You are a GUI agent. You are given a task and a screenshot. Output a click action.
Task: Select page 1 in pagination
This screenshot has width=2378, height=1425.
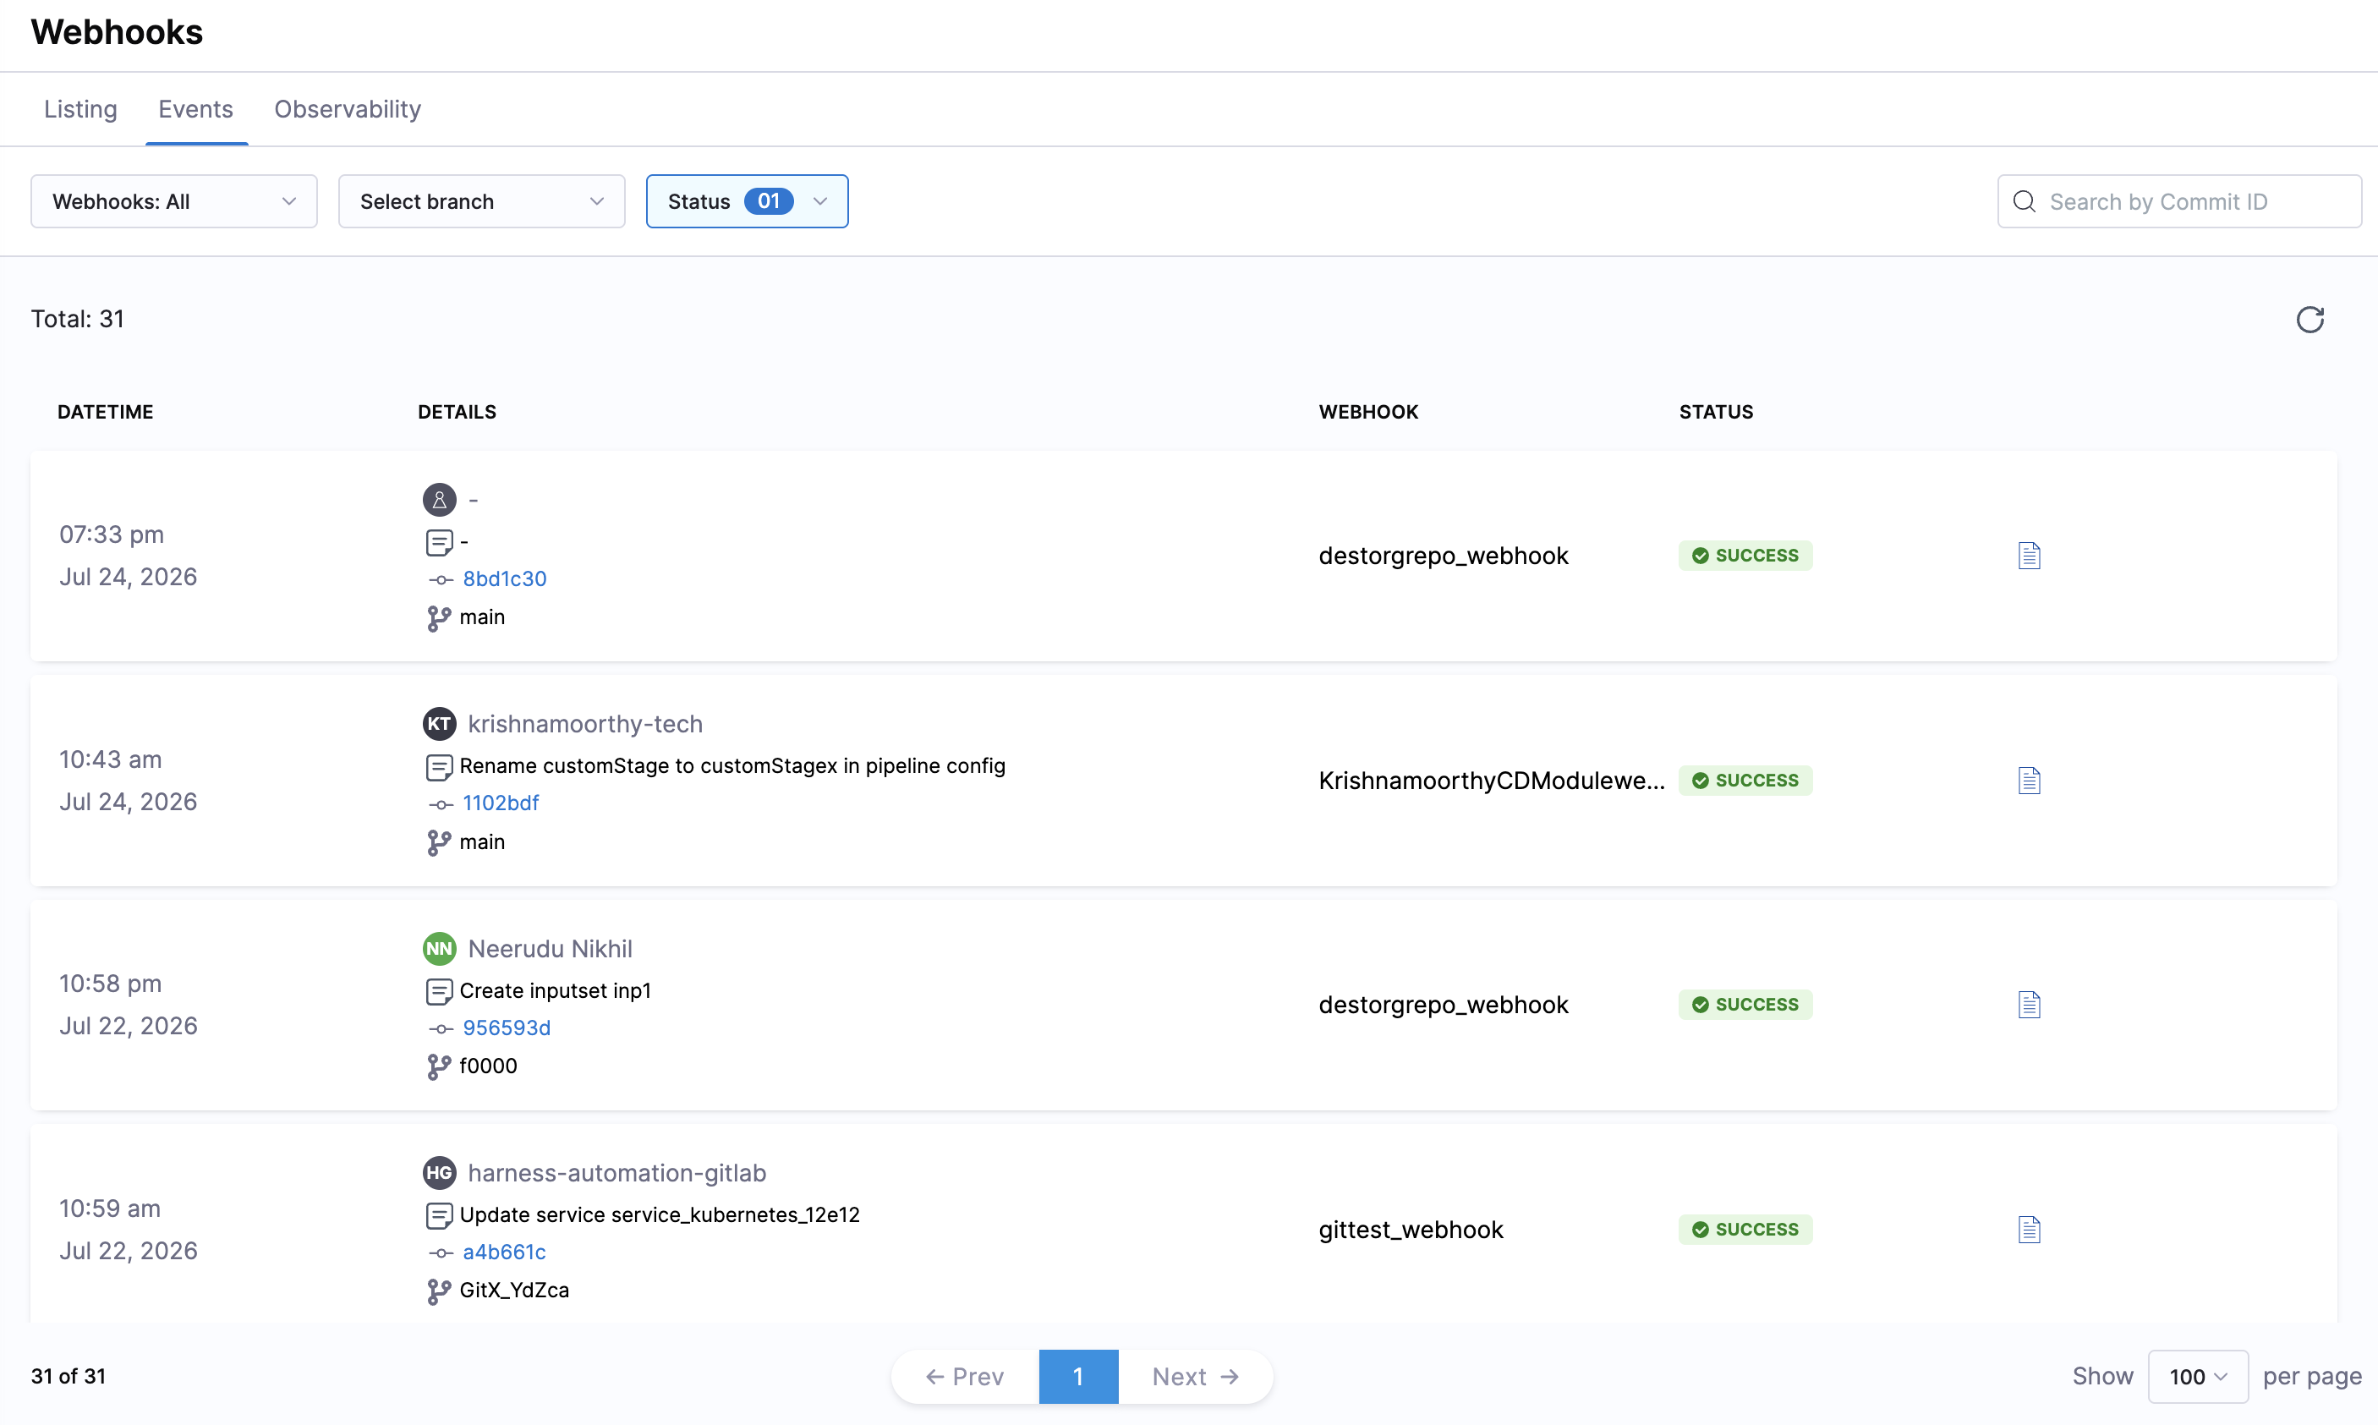pos(1078,1377)
